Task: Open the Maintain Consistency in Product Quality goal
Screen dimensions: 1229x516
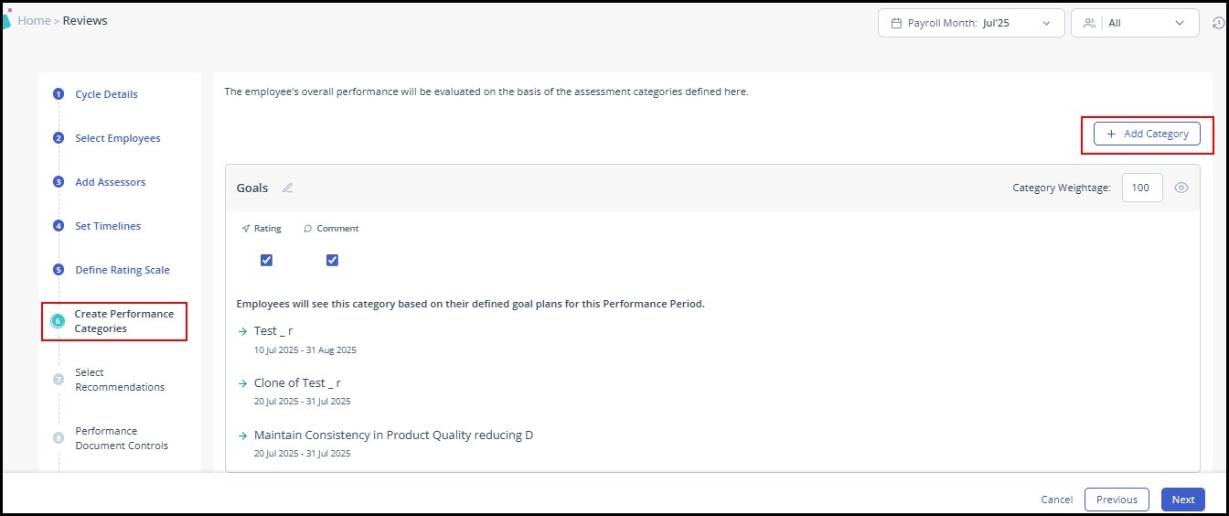Action: point(393,435)
